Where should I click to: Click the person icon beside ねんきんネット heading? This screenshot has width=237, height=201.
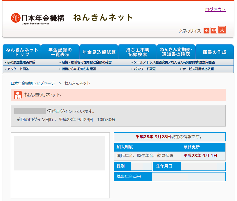click(18, 95)
